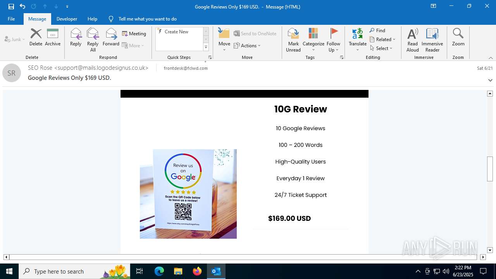Open the Move folder menu
Viewport: 496px width, 279px height.
[224, 40]
